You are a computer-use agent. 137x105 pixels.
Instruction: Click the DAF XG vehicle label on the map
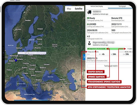[32, 53]
